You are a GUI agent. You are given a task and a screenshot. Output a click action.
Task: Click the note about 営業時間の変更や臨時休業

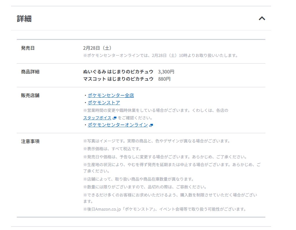point(156,110)
